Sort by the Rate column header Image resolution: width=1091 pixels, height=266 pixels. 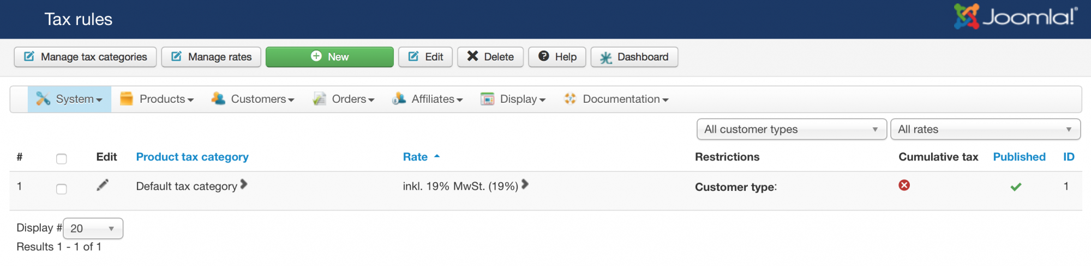415,157
